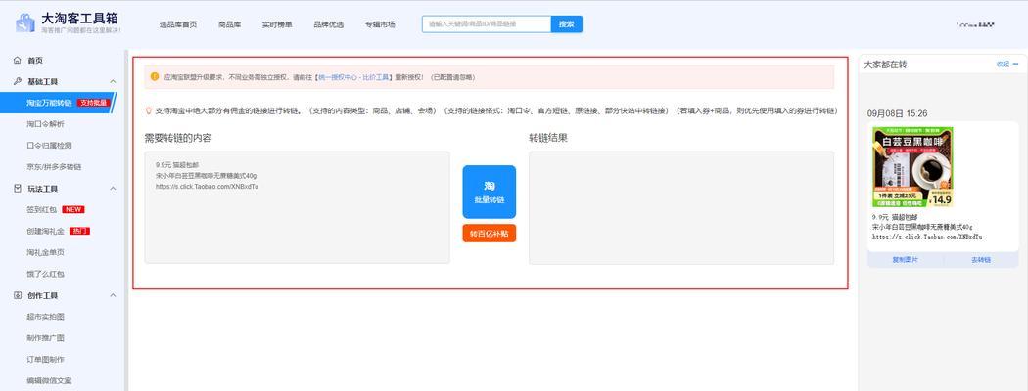Click 转链结果 heading
This screenshot has height=391, width=1028.
(548, 138)
